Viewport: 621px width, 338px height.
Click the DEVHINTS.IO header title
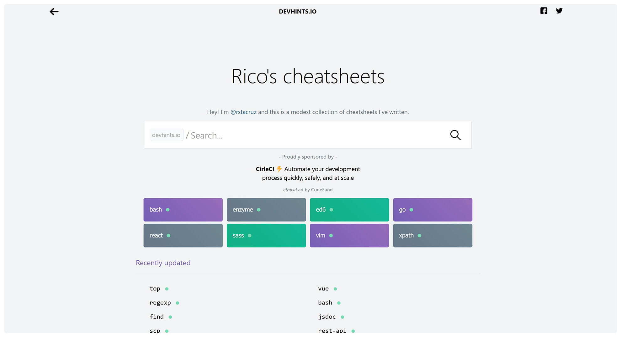tap(297, 12)
